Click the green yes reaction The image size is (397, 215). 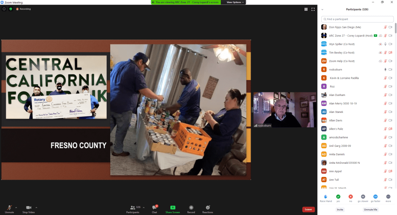338,197
